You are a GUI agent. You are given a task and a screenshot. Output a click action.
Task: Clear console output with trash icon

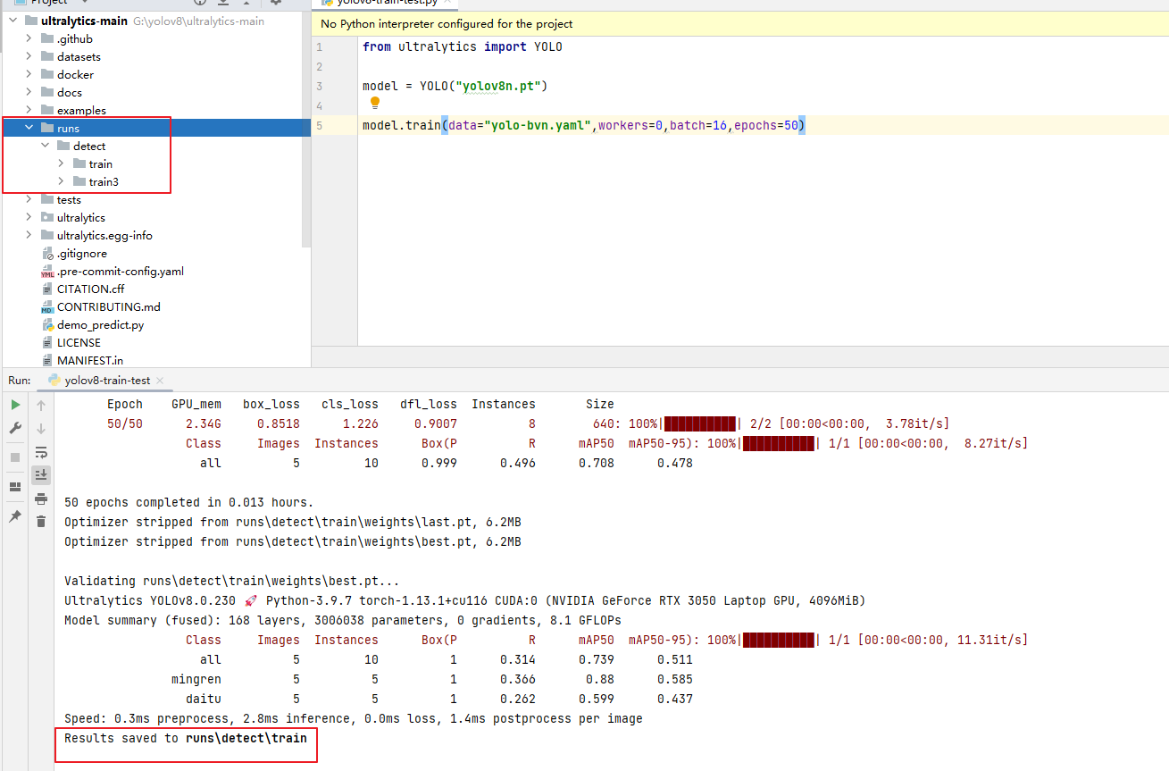pyautogui.click(x=41, y=521)
